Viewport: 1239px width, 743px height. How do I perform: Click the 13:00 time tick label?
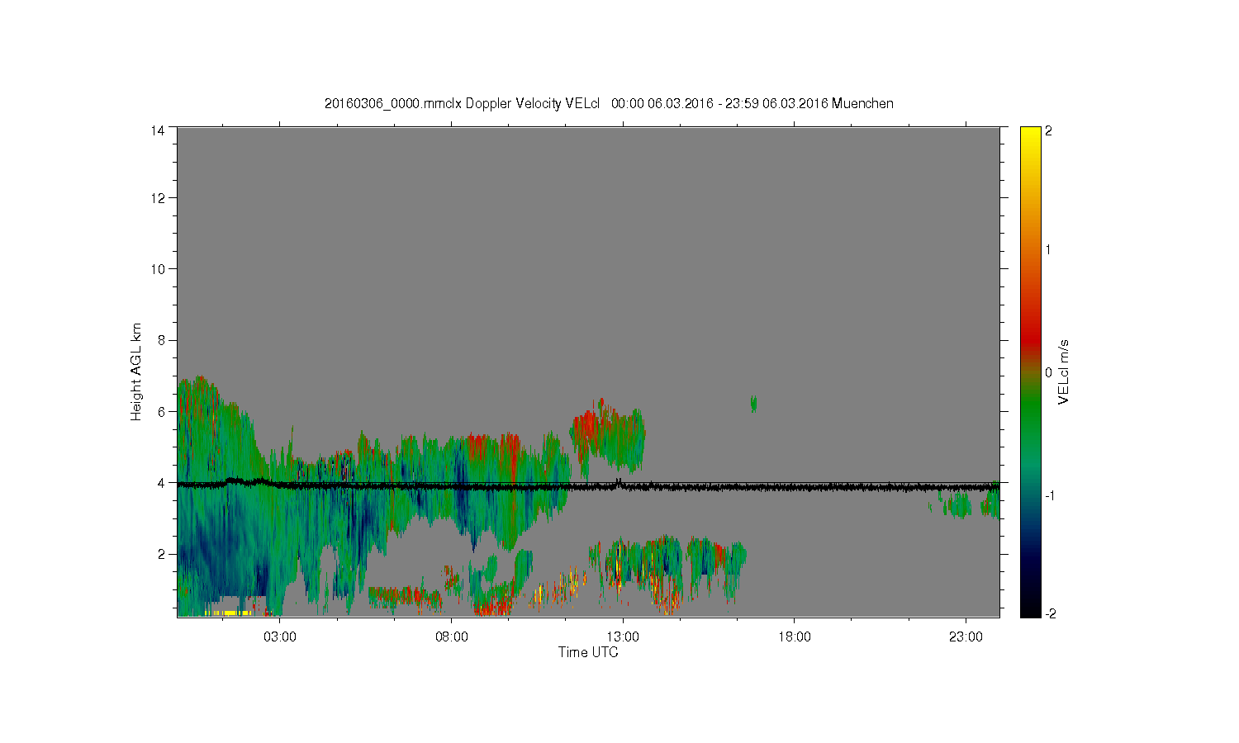pyautogui.click(x=623, y=637)
